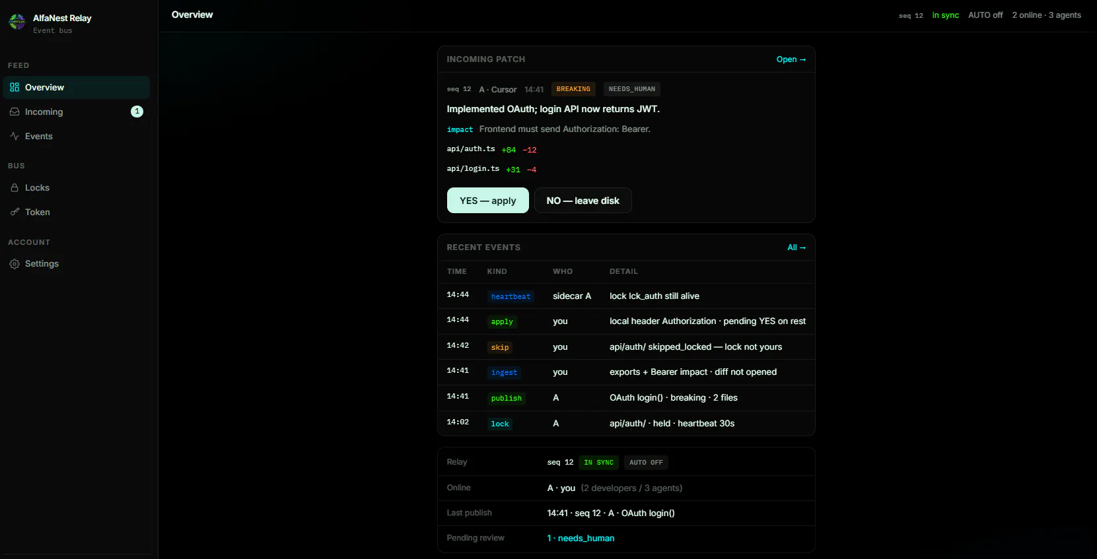Click the AlfaNest Relay logo icon

[17, 22]
